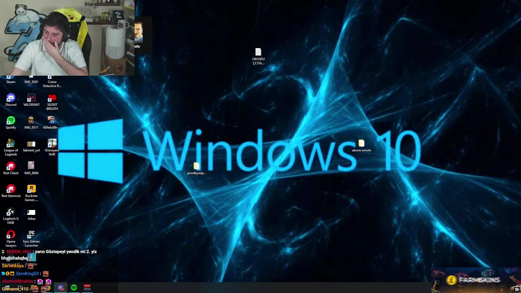Open the Riot İstemcisi shortcut
This screenshot has width=521, height=293.
[x=11, y=191]
